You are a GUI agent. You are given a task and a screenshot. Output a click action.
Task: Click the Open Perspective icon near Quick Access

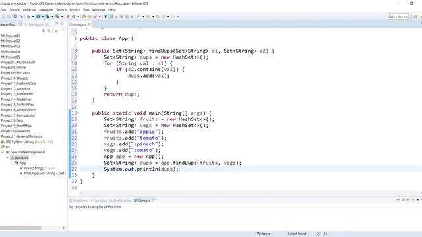coord(415,16)
